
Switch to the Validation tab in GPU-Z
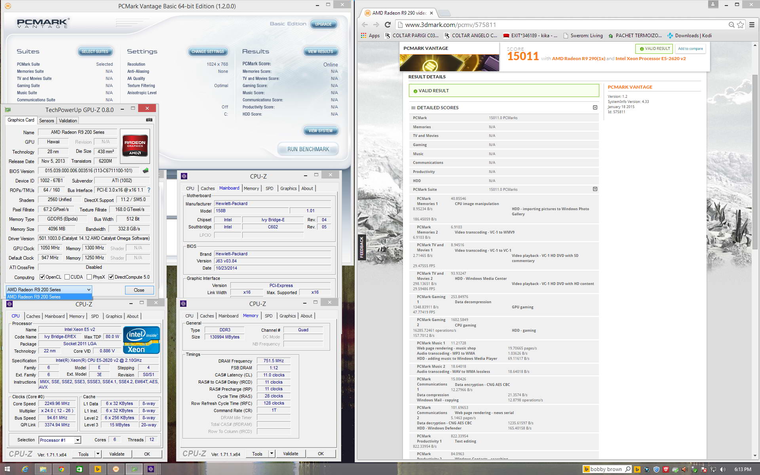68,121
